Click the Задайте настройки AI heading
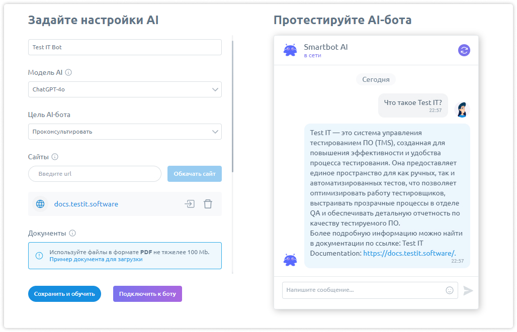This screenshot has width=517, height=332. [x=94, y=20]
